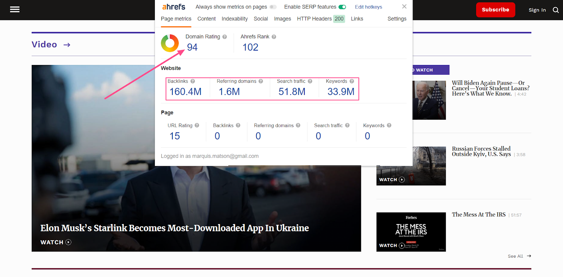This screenshot has height=277, width=563.
Task: Click help icon next to URL Rating
Action: pyautogui.click(x=197, y=125)
